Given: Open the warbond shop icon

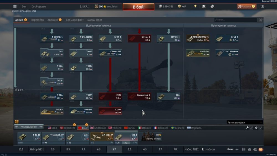Looking at the screenshot, I should [x=204, y=6].
